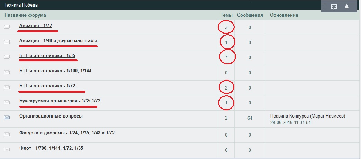
Task: Open Авиация - 1/48 и другие масштабы forum
Action: (x=58, y=40)
